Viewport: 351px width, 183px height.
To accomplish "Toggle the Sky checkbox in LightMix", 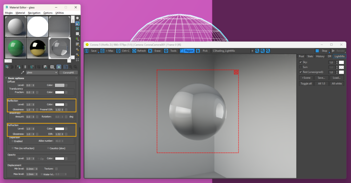I will (x=300, y=62).
